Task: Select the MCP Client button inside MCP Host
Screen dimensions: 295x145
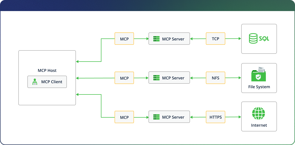Action: coord(47,82)
